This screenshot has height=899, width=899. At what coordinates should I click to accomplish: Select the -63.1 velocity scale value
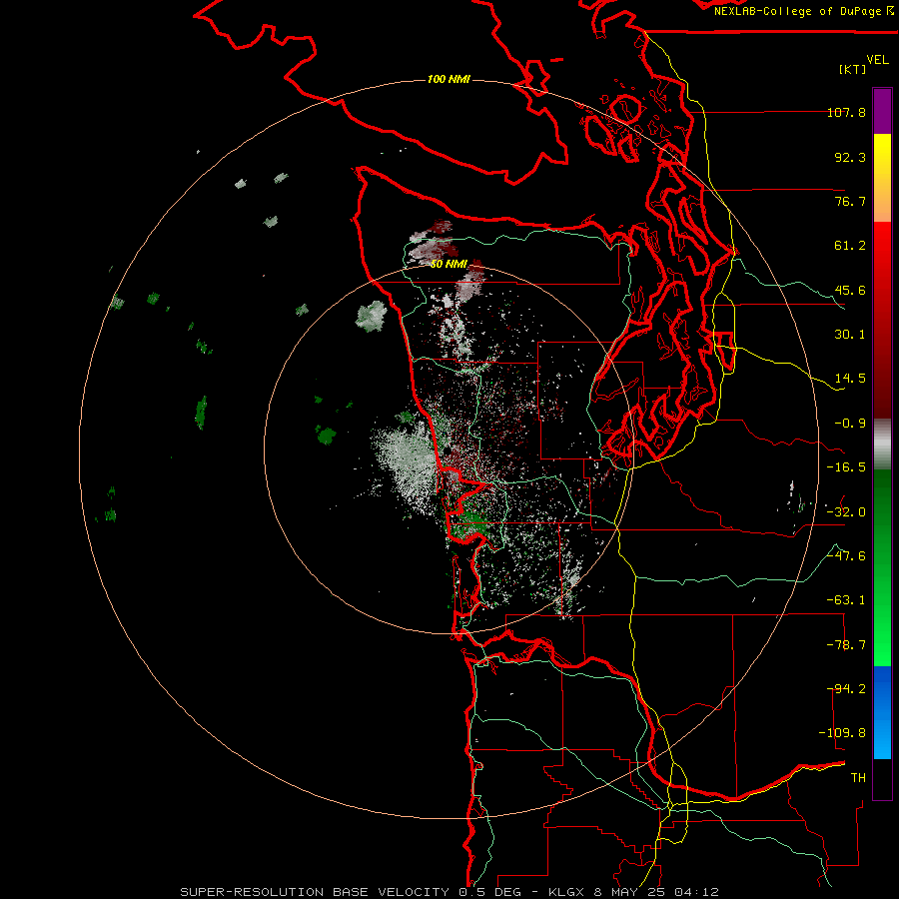click(x=846, y=600)
